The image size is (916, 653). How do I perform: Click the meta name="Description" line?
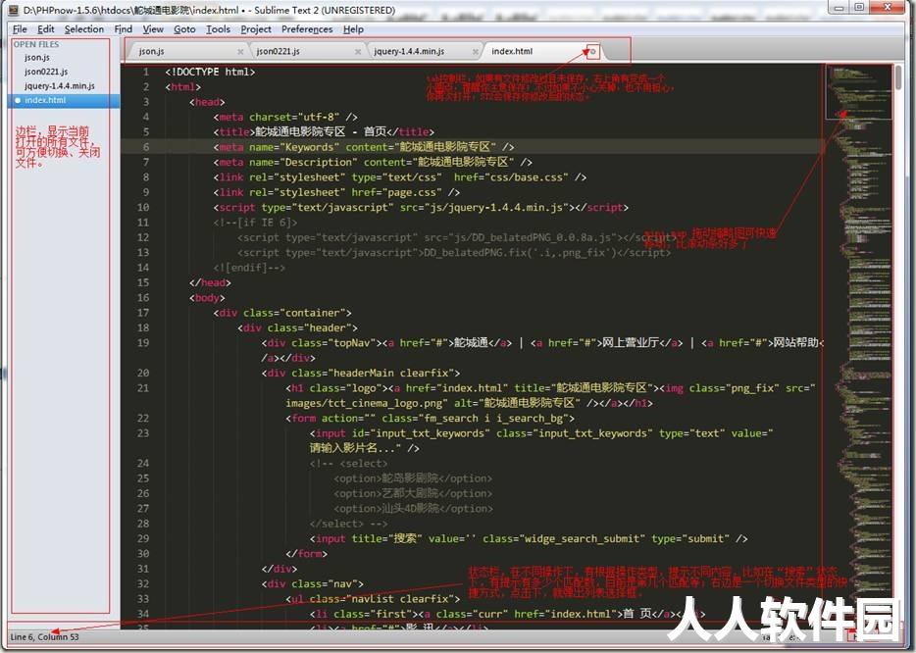[x=373, y=163]
